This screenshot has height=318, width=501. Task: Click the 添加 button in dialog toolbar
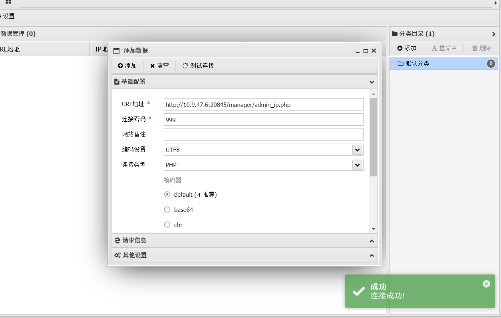(x=127, y=66)
